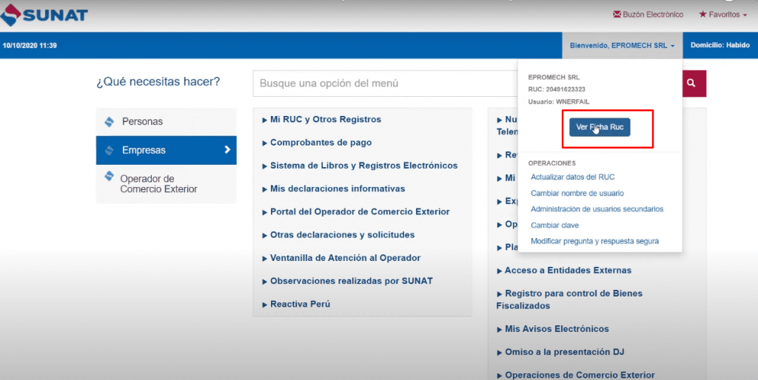Screen dimensions: 758x380
Task: Select the Empresas section
Action: (167, 150)
